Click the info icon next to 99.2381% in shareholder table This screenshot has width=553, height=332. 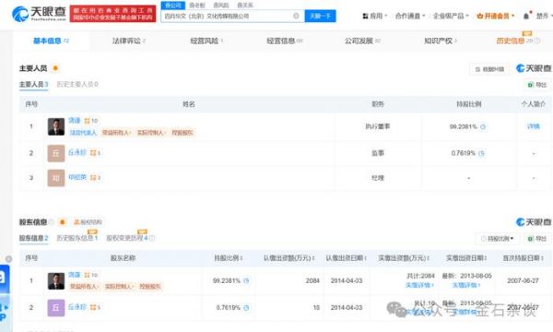246,281
